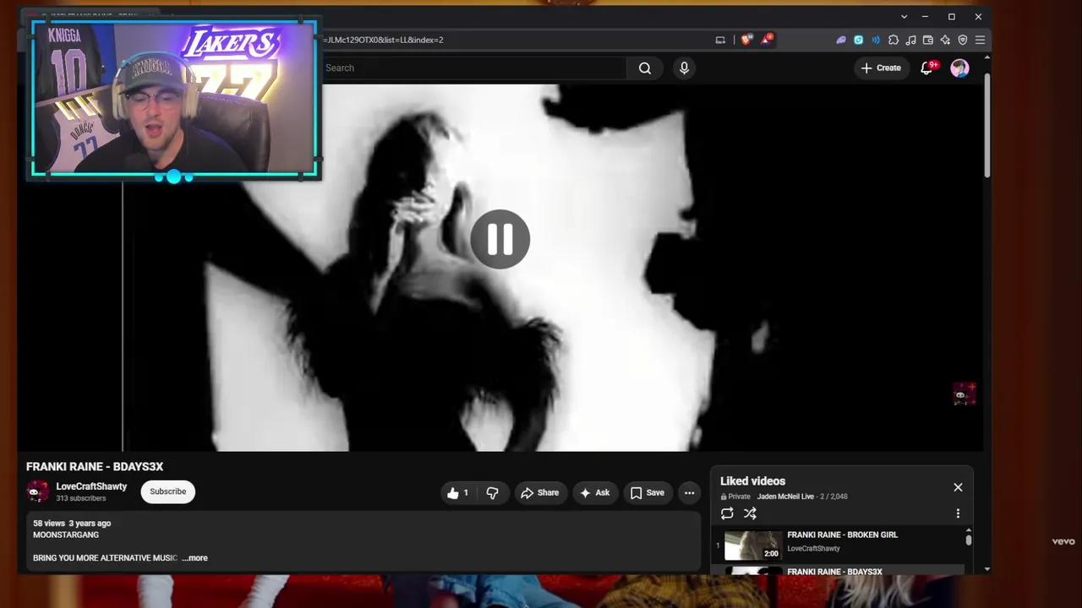Click the YouTube search magnifier button
The image size is (1082, 608).
coord(645,68)
